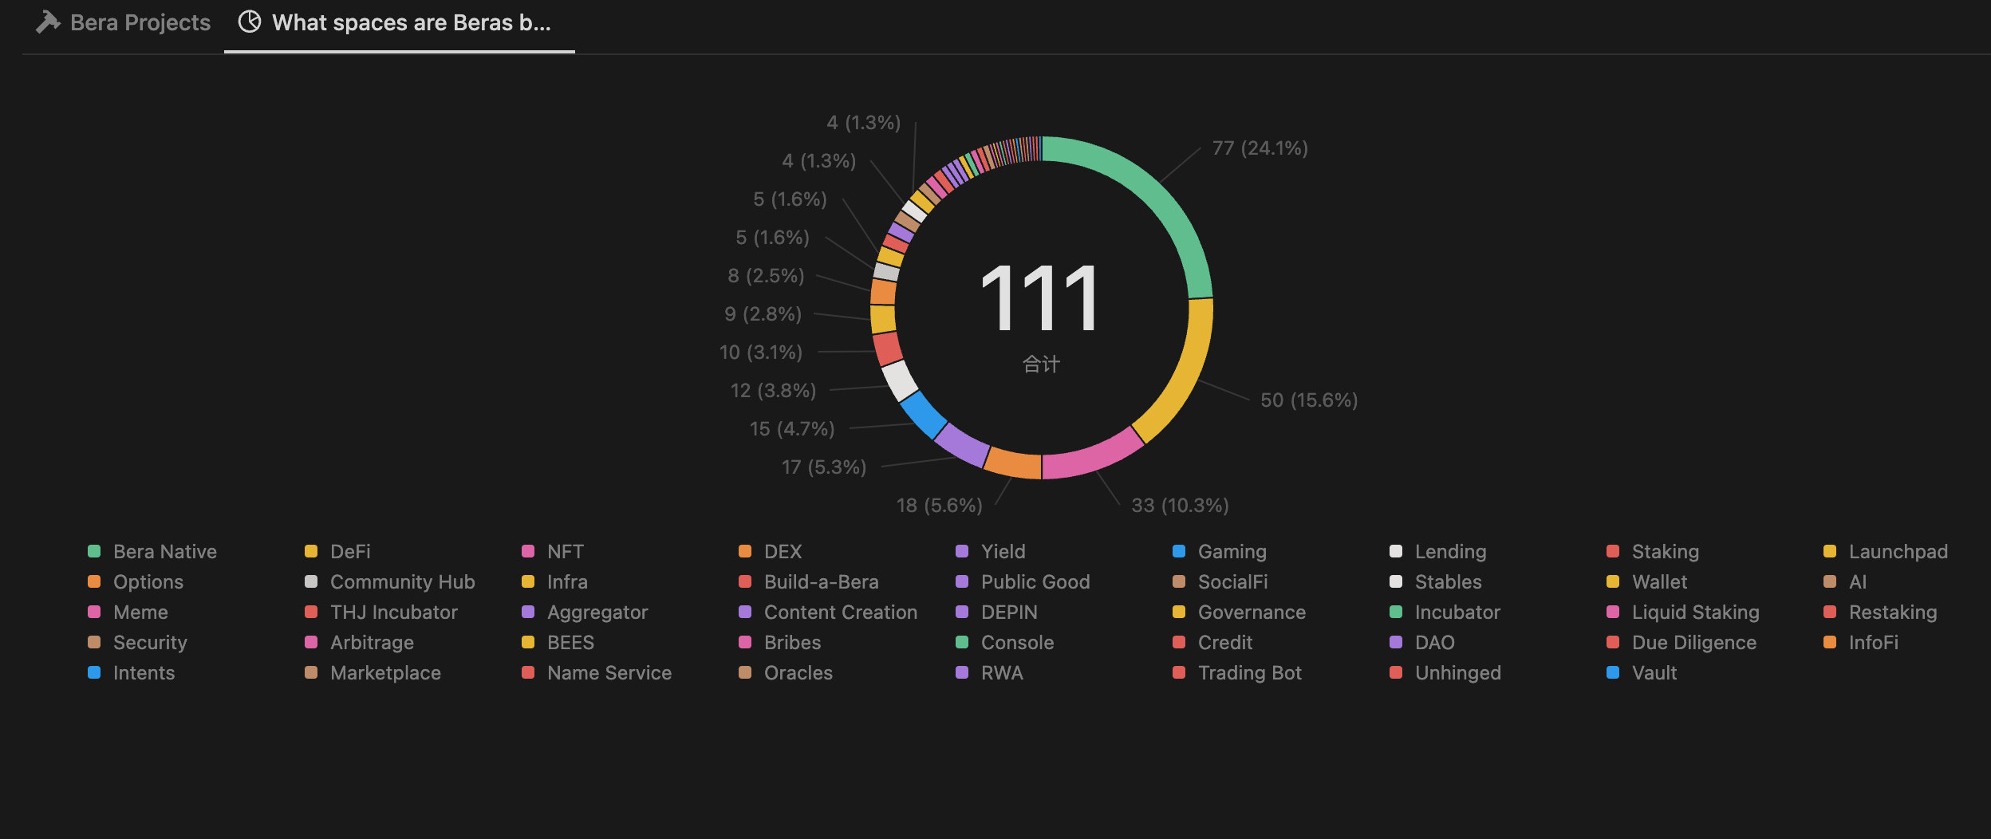Click the 33 (10.3%) chart label
Viewport: 1991px width, 839px height.
pyautogui.click(x=1180, y=505)
